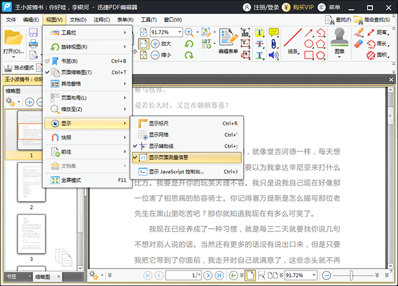Go to next page arrow in bottom bar
The height and width of the screenshot is (286, 398).
point(208,275)
